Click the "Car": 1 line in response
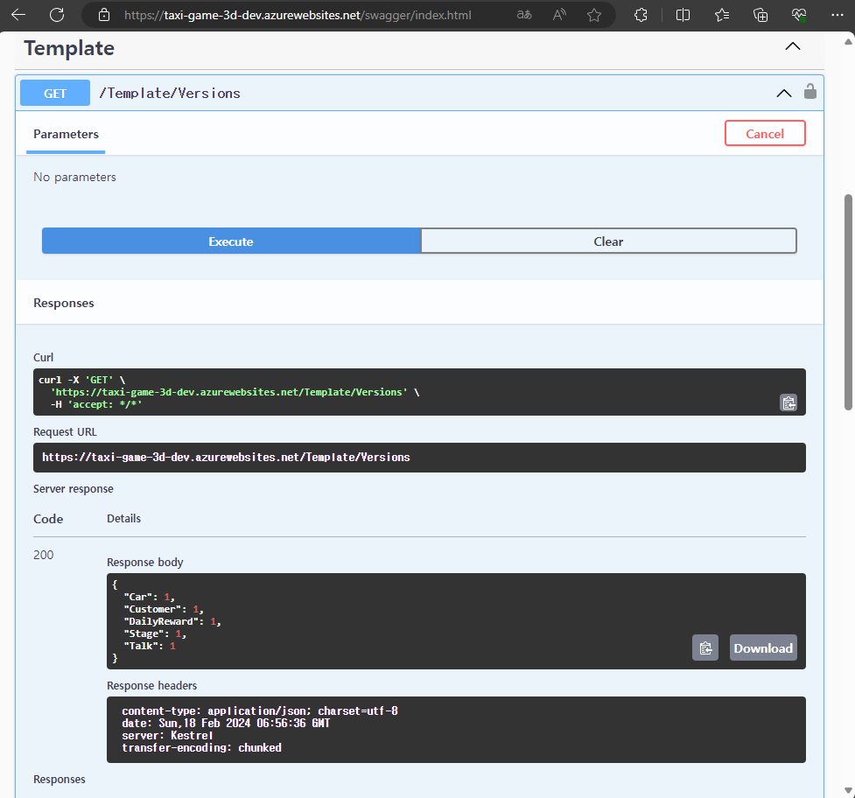 (150, 597)
